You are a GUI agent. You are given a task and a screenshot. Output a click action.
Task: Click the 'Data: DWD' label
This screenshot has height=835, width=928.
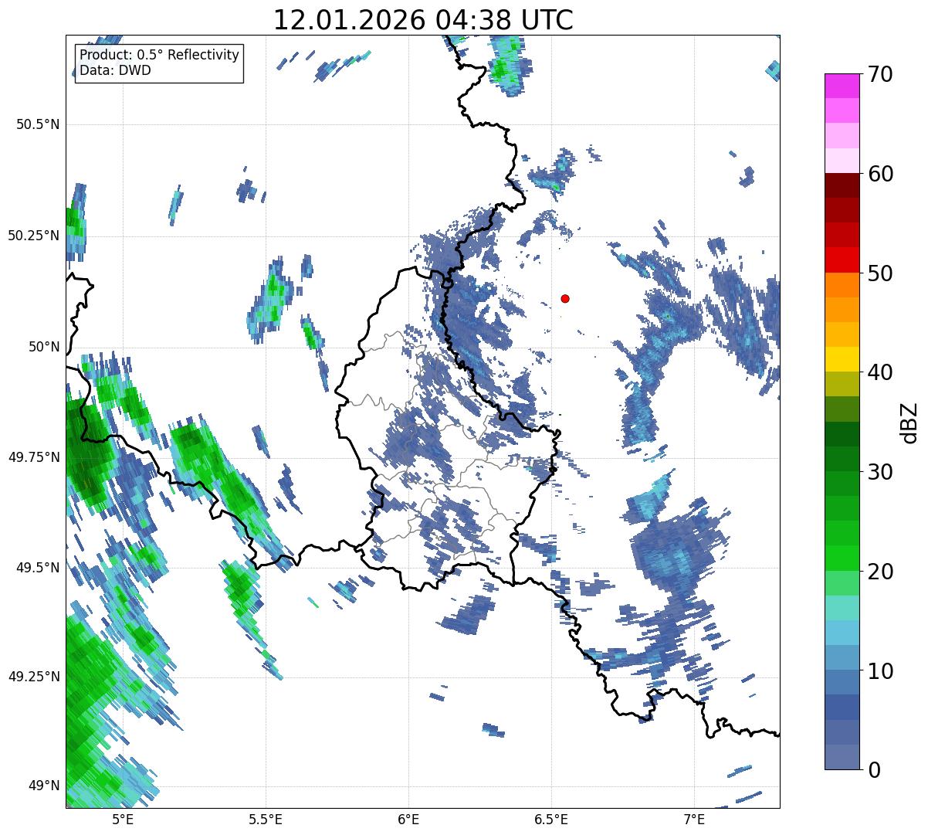tap(116, 70)
